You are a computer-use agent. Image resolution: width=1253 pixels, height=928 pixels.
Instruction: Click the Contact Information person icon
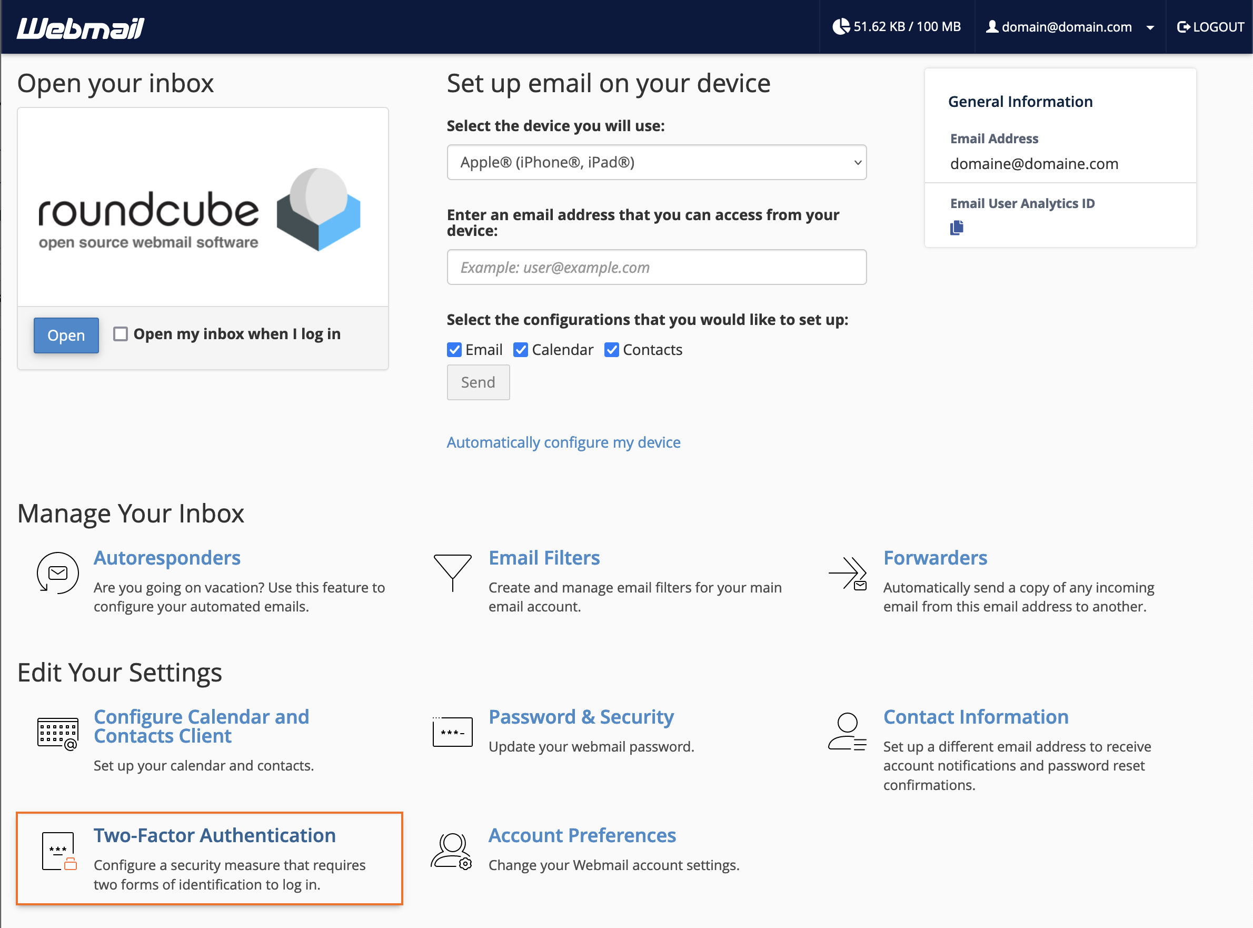tap(848, 732)
